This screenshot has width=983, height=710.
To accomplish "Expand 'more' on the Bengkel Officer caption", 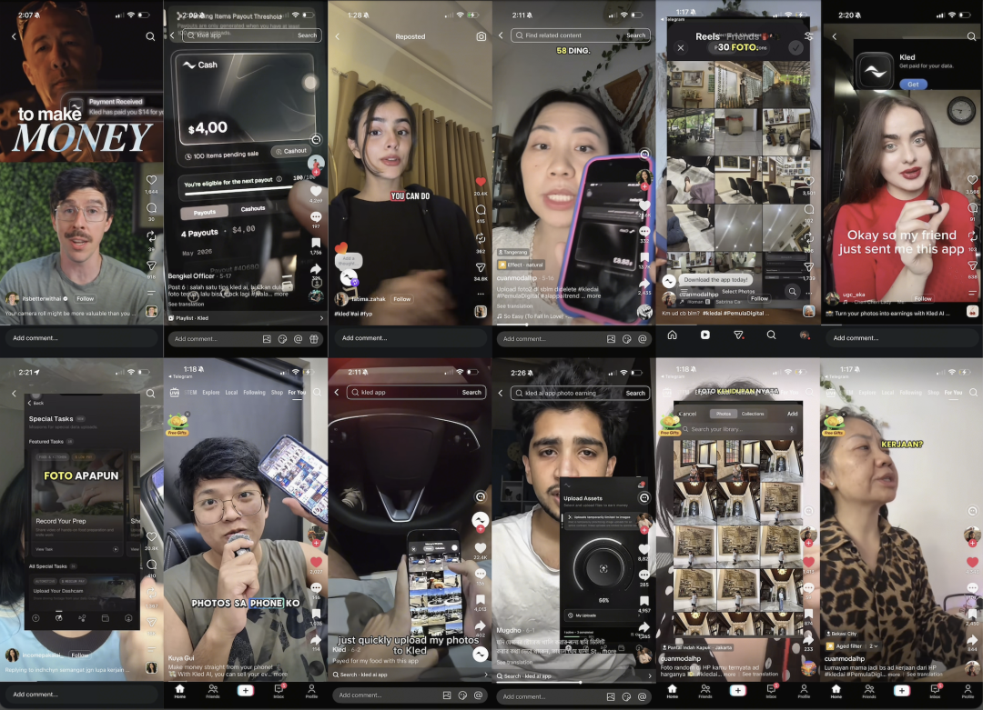I will (x=281, y=294).
